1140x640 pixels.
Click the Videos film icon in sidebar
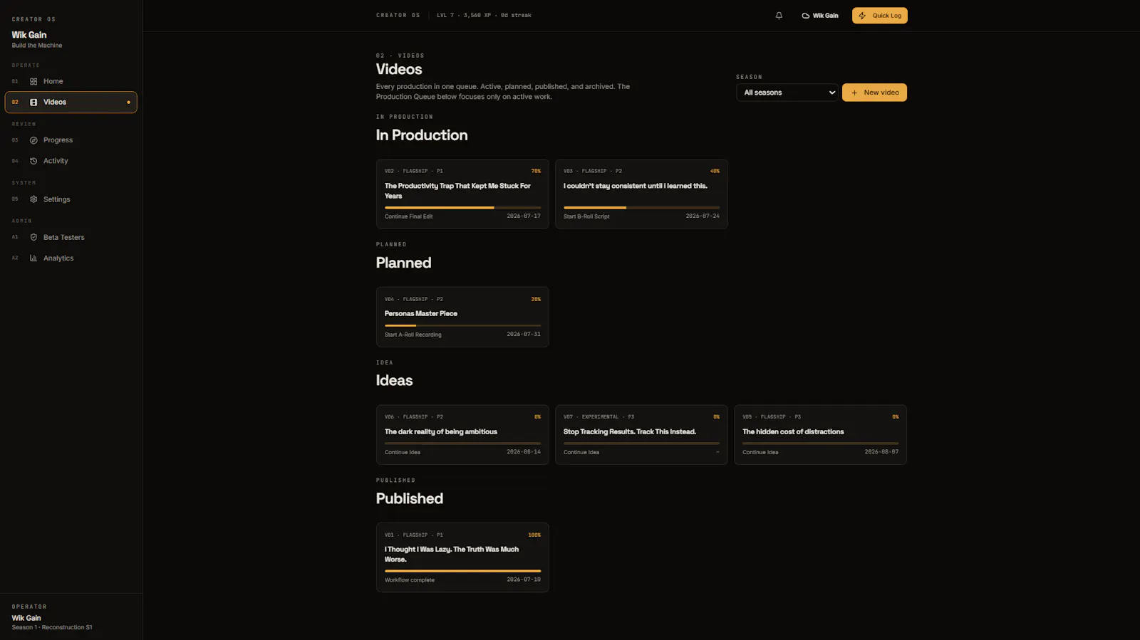(x=33, y=103)
